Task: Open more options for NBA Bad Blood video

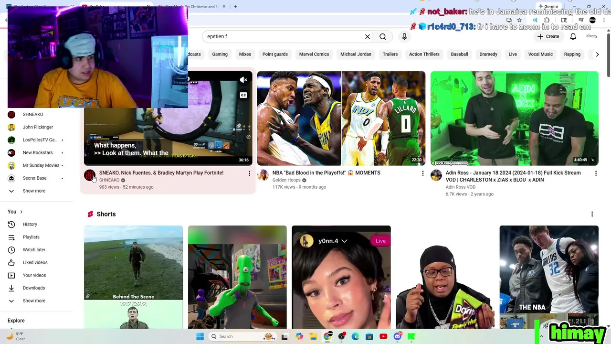Action: click(x=422, y=173)
